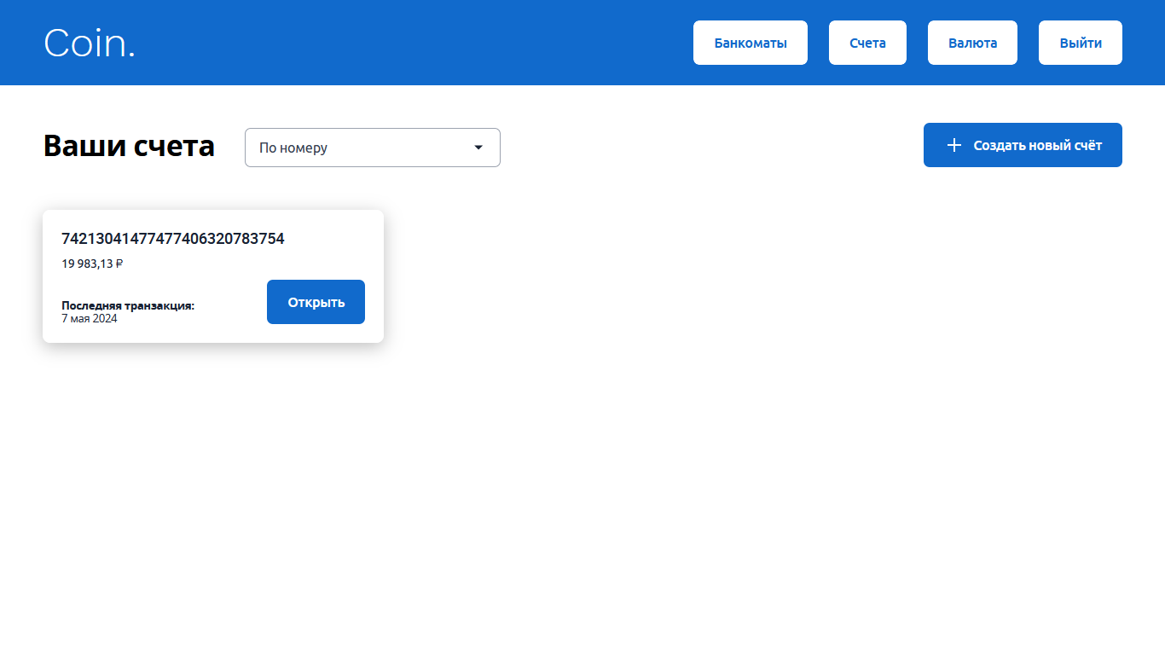Open the Банкоматы page
Viewport: 1165px width, 655px height.
[750, 43]
